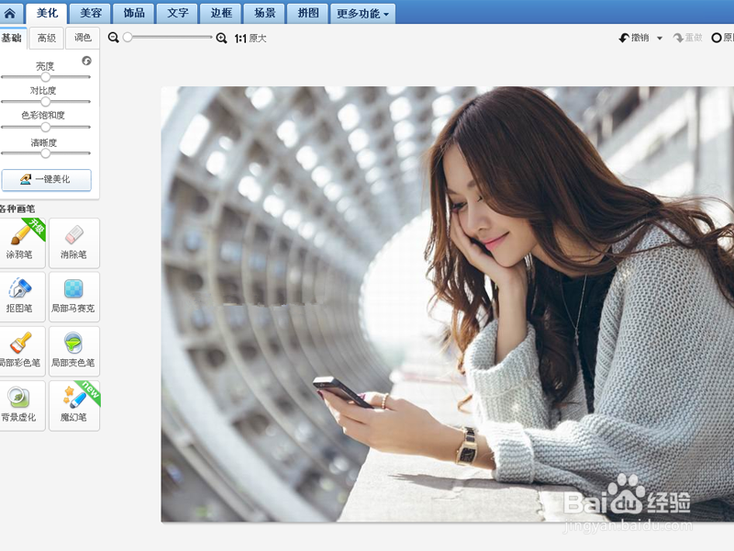Open the 场景 tab
Viewport: 734px width, 551px height.
click(264, 13)
